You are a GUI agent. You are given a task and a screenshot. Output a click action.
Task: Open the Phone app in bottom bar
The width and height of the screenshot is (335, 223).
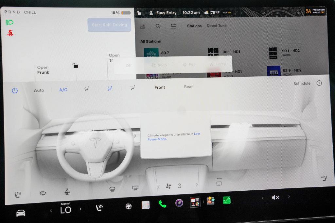pyautogui.click(x=162, y=204)
